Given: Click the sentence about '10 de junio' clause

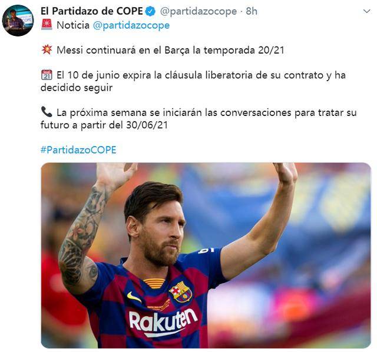Looking at the screenshot, I should (x=193, y=81).
